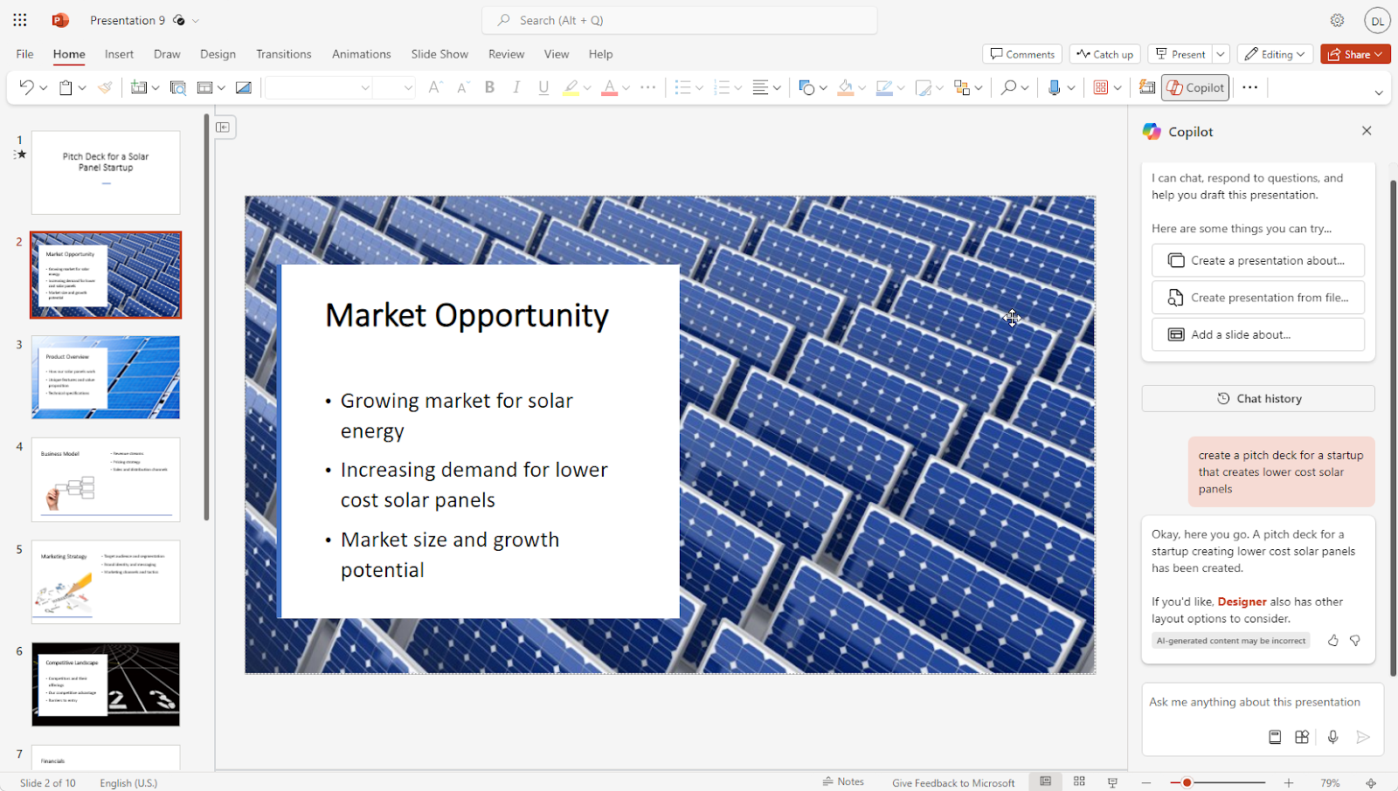Click the microphone icon in the Copilot chat box
Viewport: 1398px width, 791px height.
click(x=1332, y=737)
